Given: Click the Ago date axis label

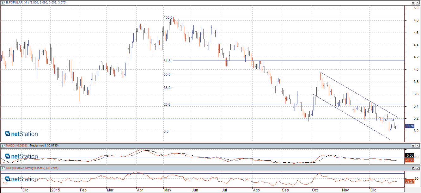Looking at the screenshot, I should pos(256,190).
